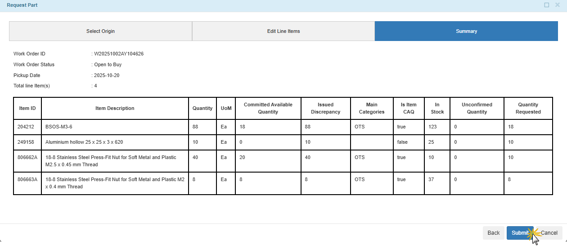Select the Summary step tab

click(466, 32)
